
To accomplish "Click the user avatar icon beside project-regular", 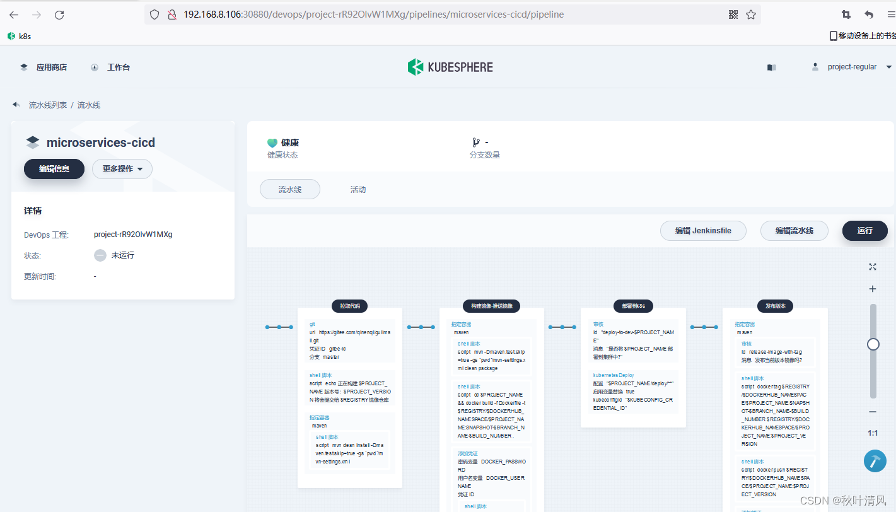I will [815, 67].
